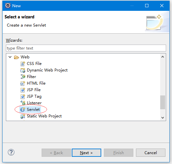This screenshot has height=164, width=172.
Task: Select the JSP File icon
Action: point(23,90)
